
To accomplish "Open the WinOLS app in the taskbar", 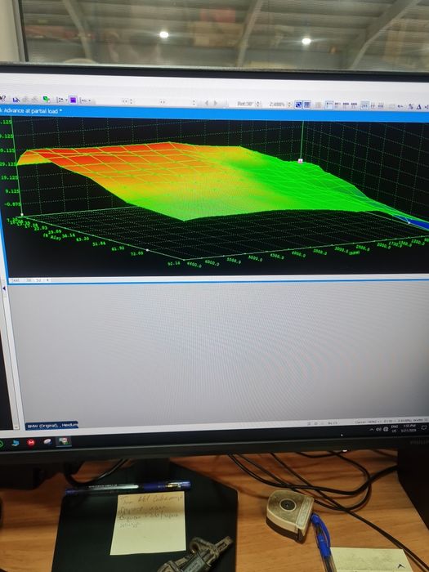I will (x=64, y=441).
